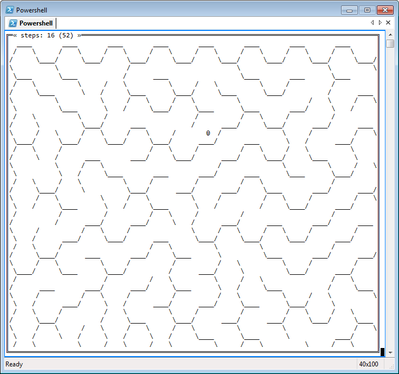Click the Ready status bar message

pos(15,364)
